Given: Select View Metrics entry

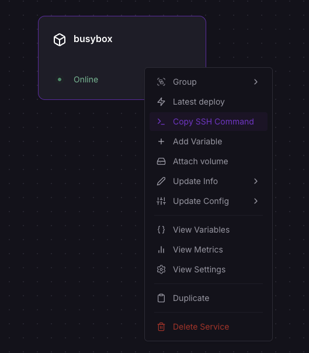Looking at the screenshot, I should tap(209, 250).
